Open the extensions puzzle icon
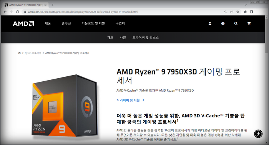The image size is (269, 145). 245,12
